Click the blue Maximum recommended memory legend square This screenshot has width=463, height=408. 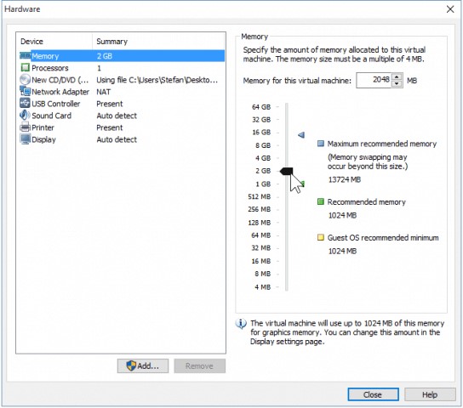pos(320,144)
